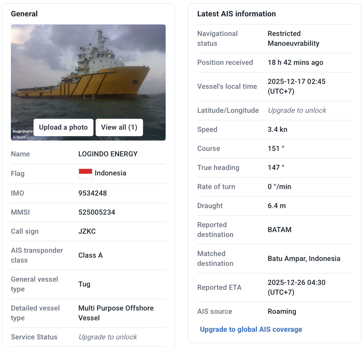Click the Multi Purpose Offshore Vessel type
This screenshot has height=347, width=364.
[x=116, y=313]
